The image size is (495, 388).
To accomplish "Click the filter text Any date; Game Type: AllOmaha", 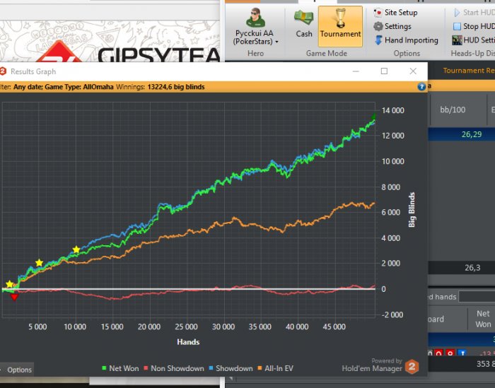I will (63, 87).
